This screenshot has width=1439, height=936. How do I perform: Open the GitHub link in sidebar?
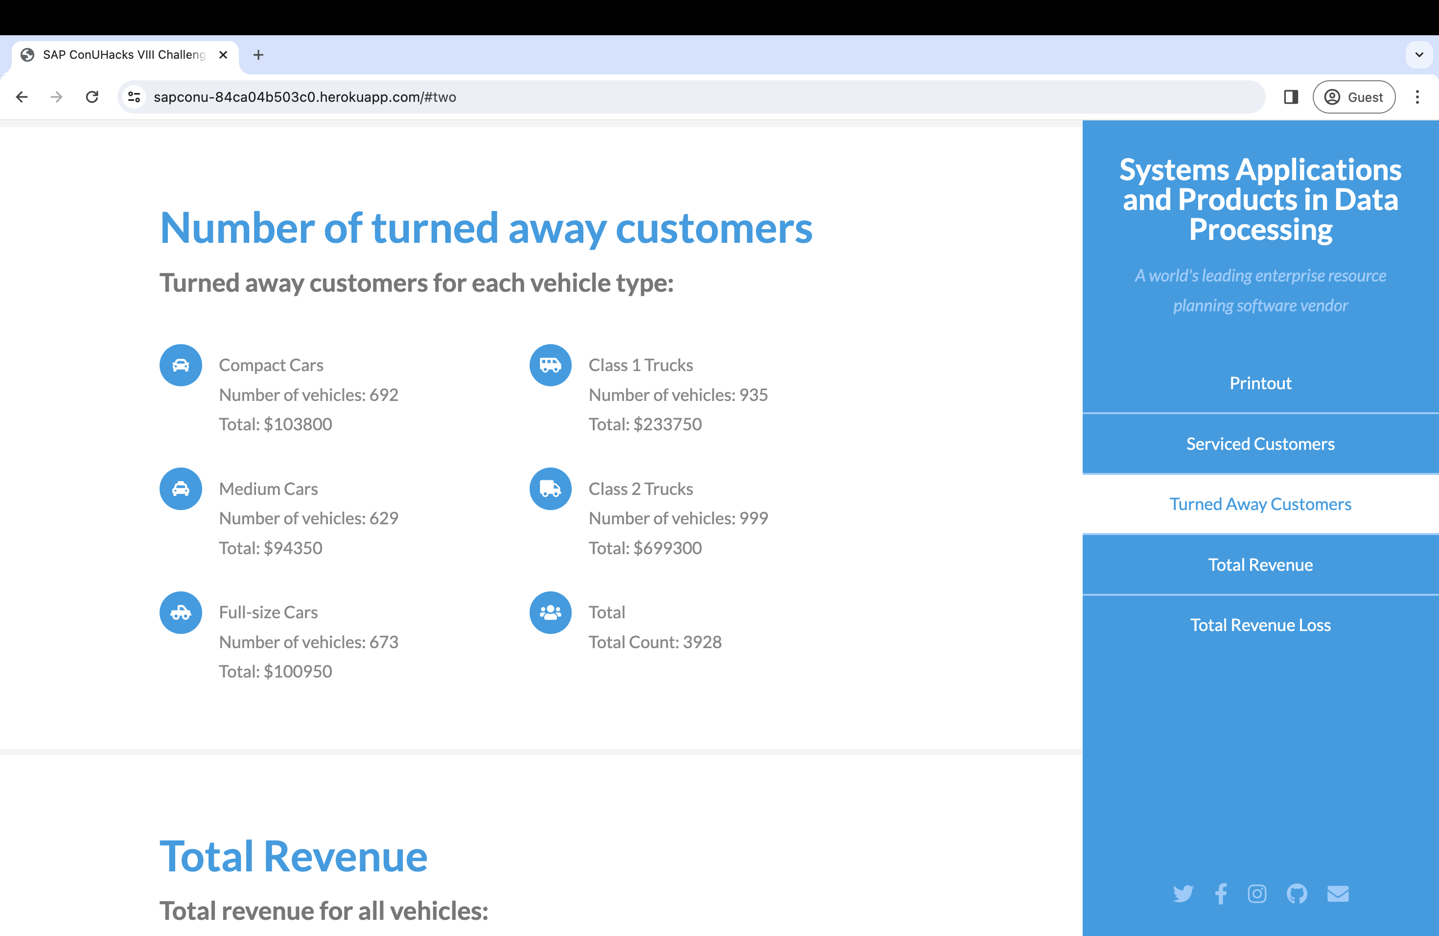coord(1296,894)
